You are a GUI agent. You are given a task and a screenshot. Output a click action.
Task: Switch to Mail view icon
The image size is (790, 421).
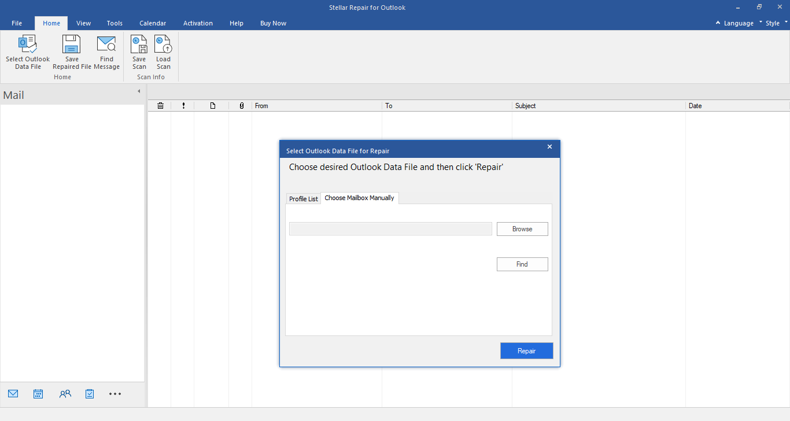13,394
